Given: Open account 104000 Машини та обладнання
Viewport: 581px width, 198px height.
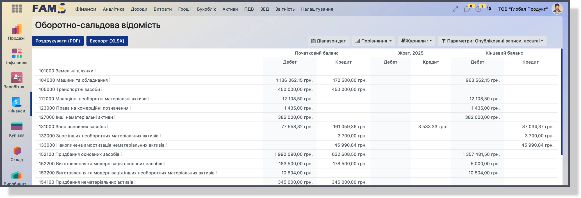Looking at the screenshot, I should tap(73, 80).
